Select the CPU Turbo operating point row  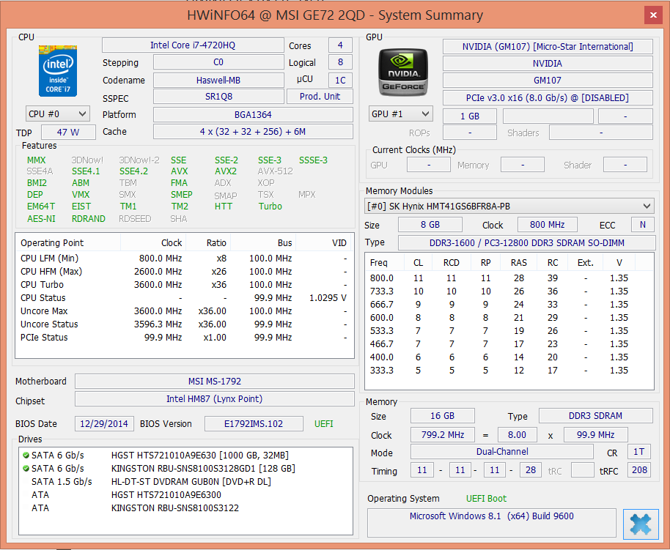click(x=184, y=285)
